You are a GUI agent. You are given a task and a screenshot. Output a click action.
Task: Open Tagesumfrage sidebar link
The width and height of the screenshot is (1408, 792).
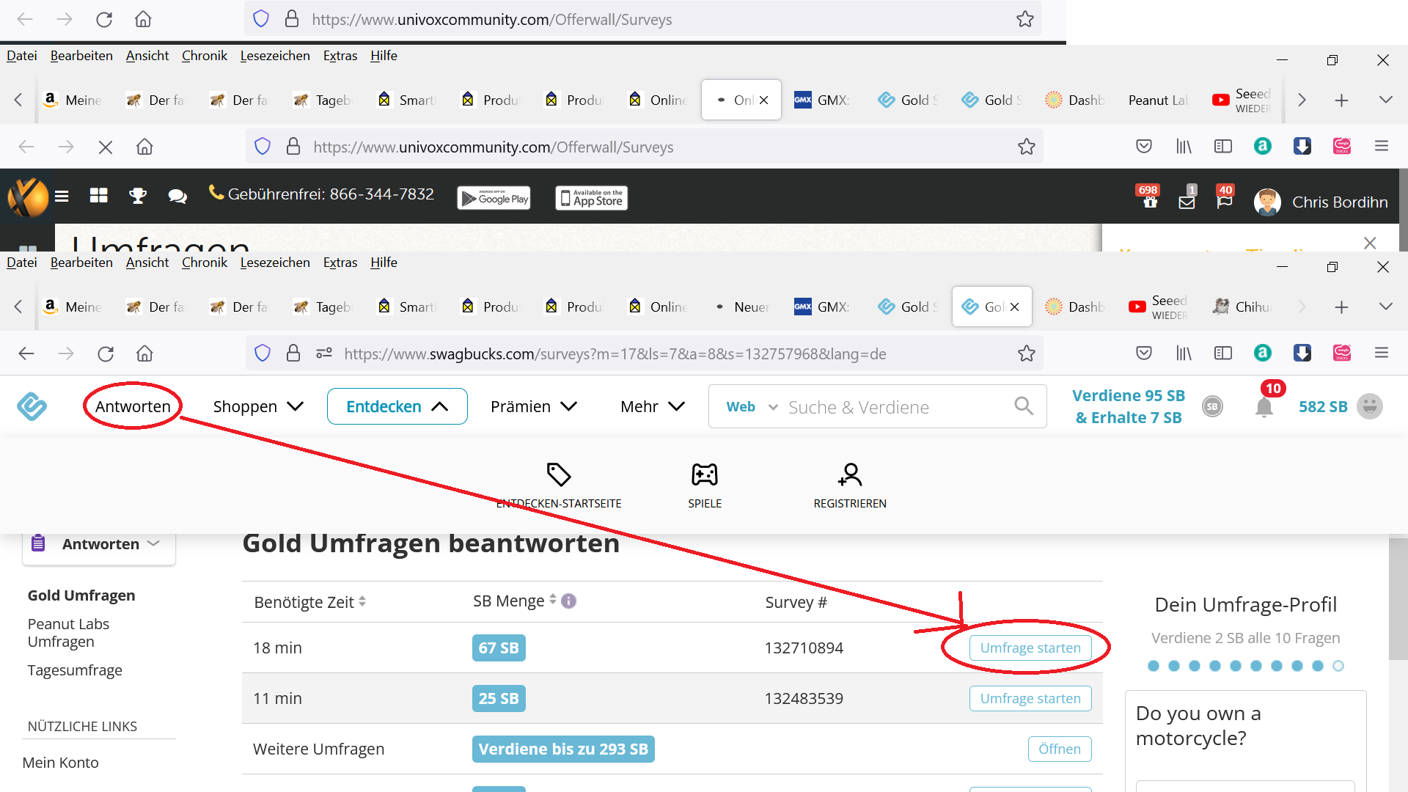[75, 670]
